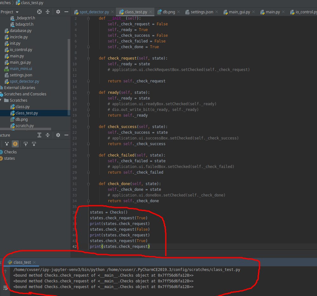Close the class_test run tab
317x296 pixels.
coord(34,262)
